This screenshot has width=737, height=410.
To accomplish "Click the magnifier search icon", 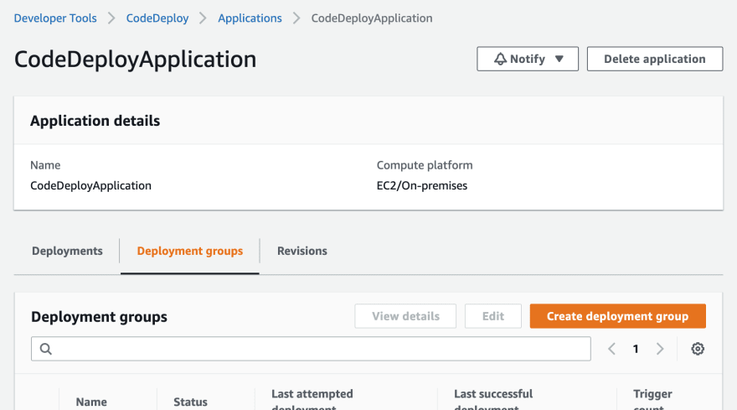I will [x=45, y=349].
